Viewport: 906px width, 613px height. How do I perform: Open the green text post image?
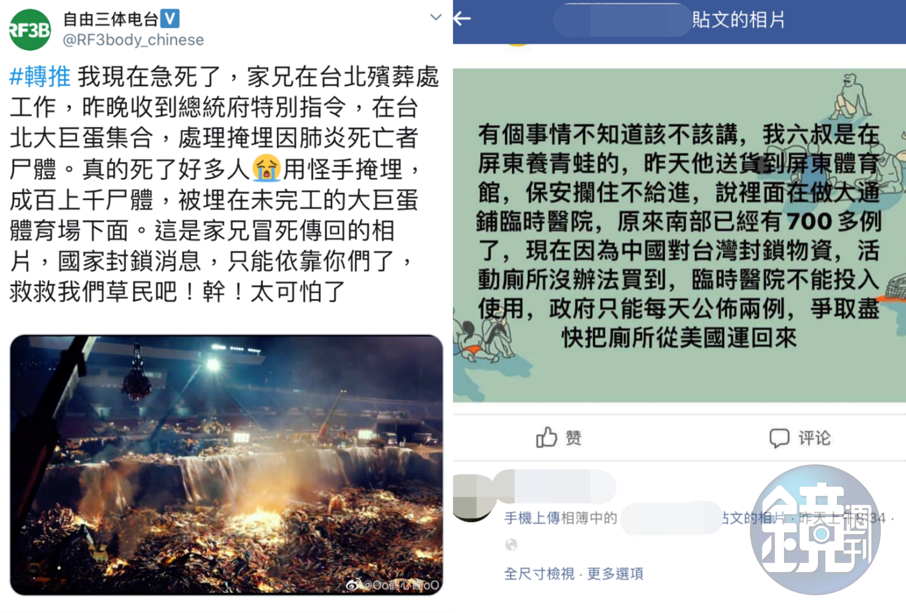click(x=679, y=235)
